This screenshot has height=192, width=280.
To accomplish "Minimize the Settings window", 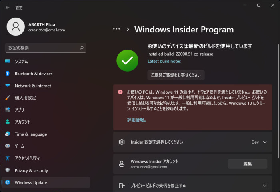I will [x=245, y=5].
